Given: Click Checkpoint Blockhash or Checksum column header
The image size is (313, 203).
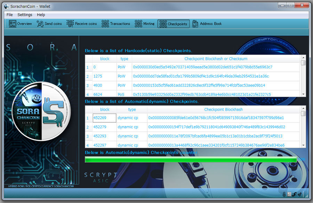Looking at the screenshot, I should coord(216,59).
